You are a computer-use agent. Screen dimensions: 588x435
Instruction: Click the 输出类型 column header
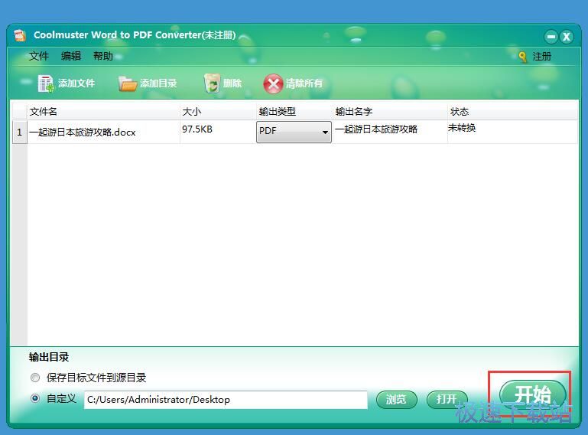point(294,111)
